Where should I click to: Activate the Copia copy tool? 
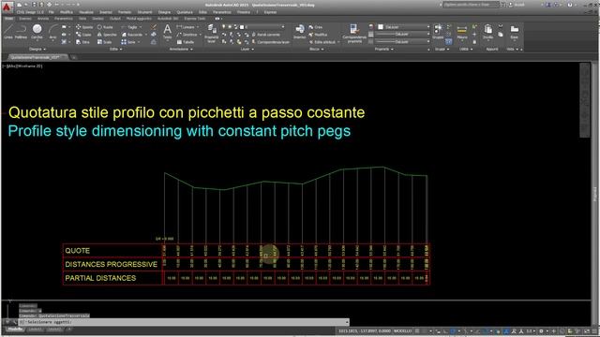[82, 35]
